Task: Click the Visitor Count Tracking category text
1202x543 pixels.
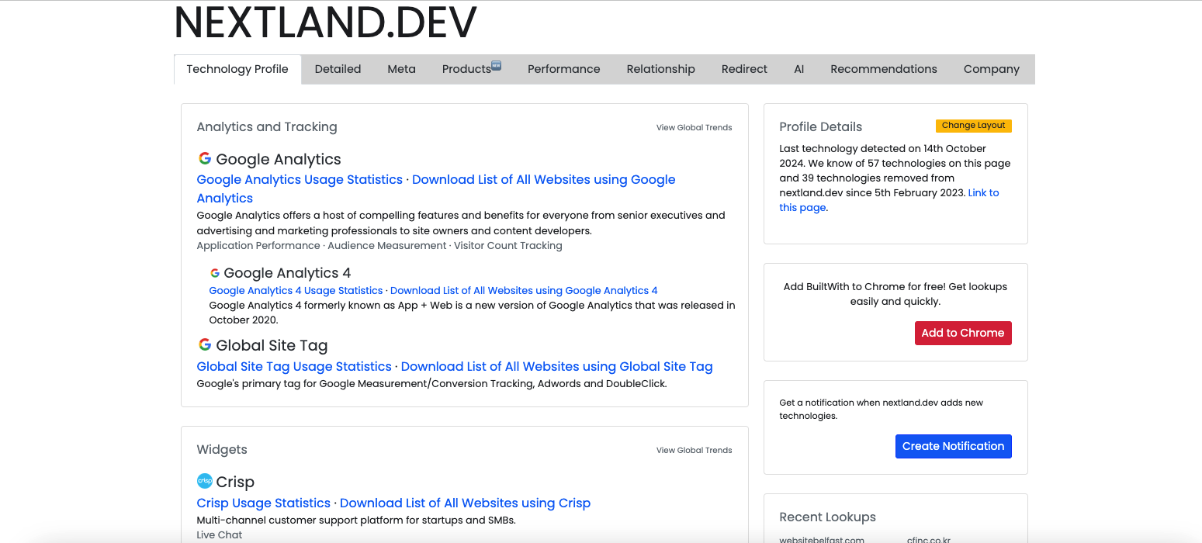Action: point(508,245)
